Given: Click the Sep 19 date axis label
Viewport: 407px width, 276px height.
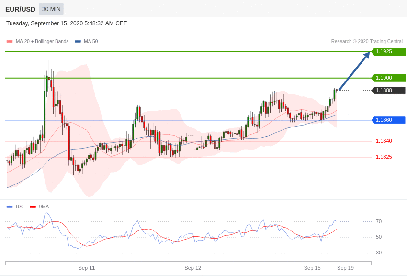Looking at the screenshot, I should pos(346,268).
